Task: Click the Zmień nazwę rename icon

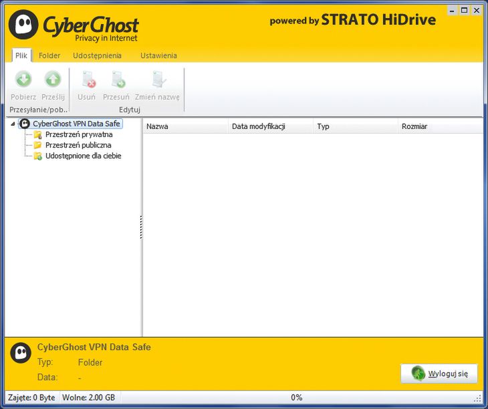Action: [160, 80]
